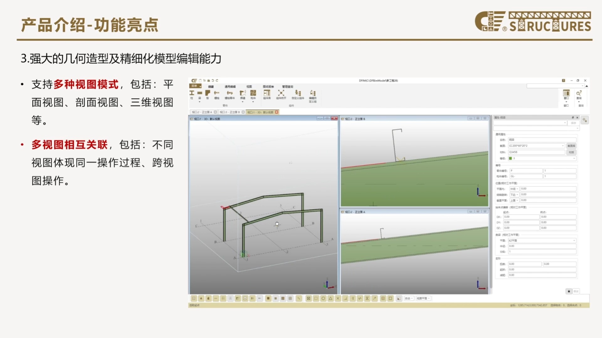This screenshot has width=602, height=338.
Task: Click the 截面库 section library button
Action: 571,146
